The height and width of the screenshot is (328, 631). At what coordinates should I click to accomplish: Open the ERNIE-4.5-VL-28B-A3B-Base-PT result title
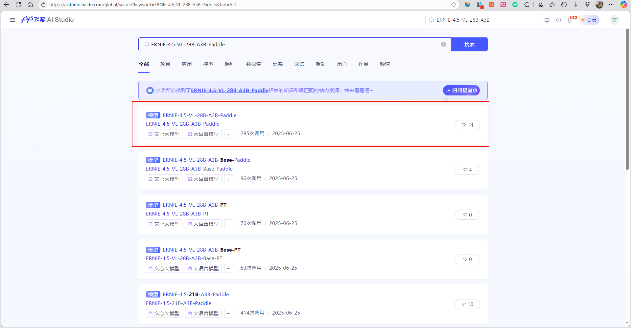point(201,250)
